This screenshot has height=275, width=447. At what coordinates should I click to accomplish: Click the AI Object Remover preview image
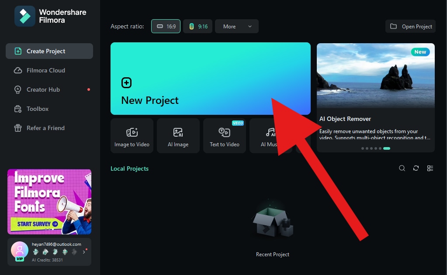[x=376, y=76]
